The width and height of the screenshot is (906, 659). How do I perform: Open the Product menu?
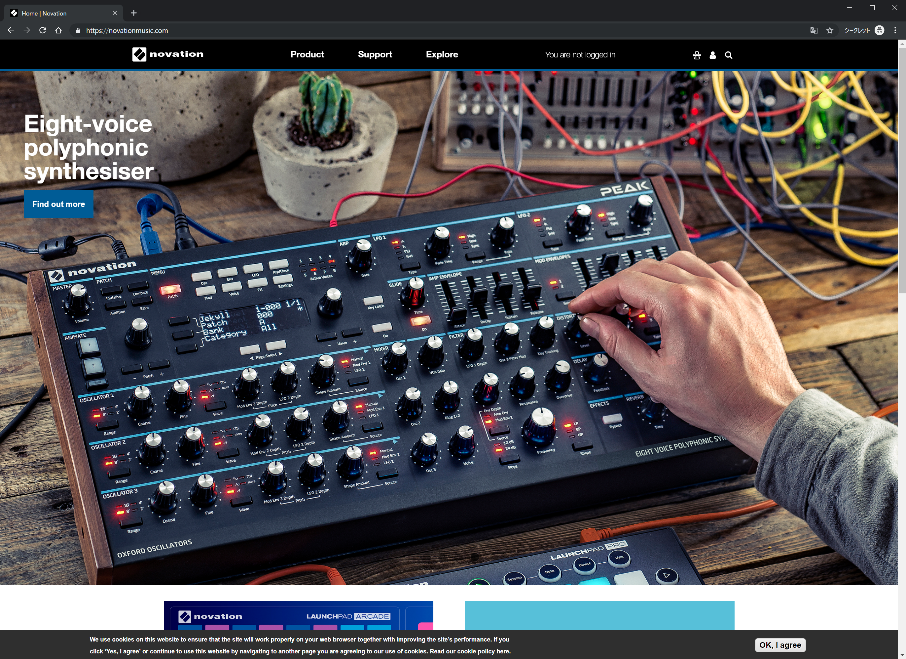click(x=307, y=54)
